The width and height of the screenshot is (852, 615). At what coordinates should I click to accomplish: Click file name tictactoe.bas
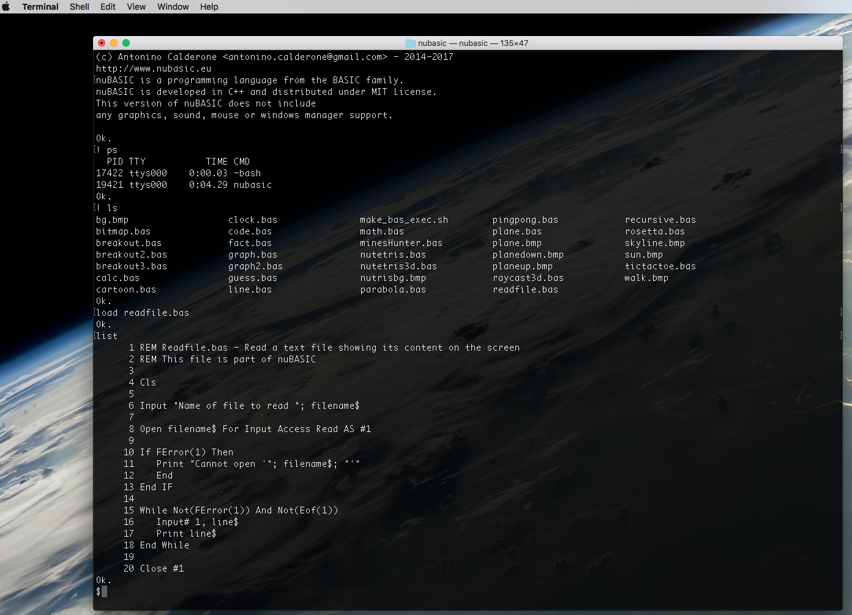point(660,266)
